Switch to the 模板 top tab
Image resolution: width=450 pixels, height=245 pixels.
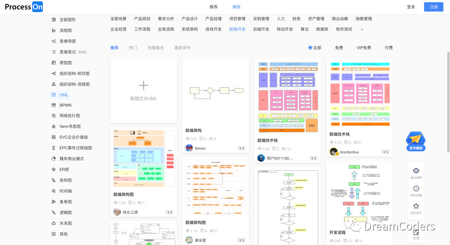pyautogui.click(x=236, y=7)
